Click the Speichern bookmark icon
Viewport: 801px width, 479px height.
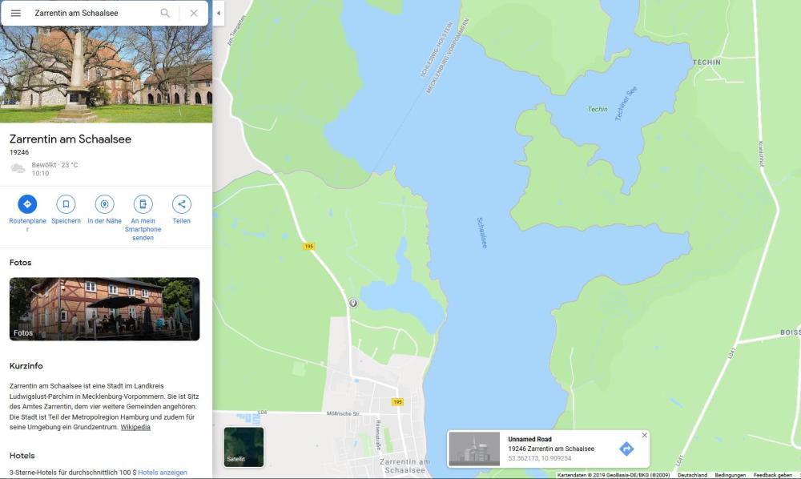[x=66, y=204]
